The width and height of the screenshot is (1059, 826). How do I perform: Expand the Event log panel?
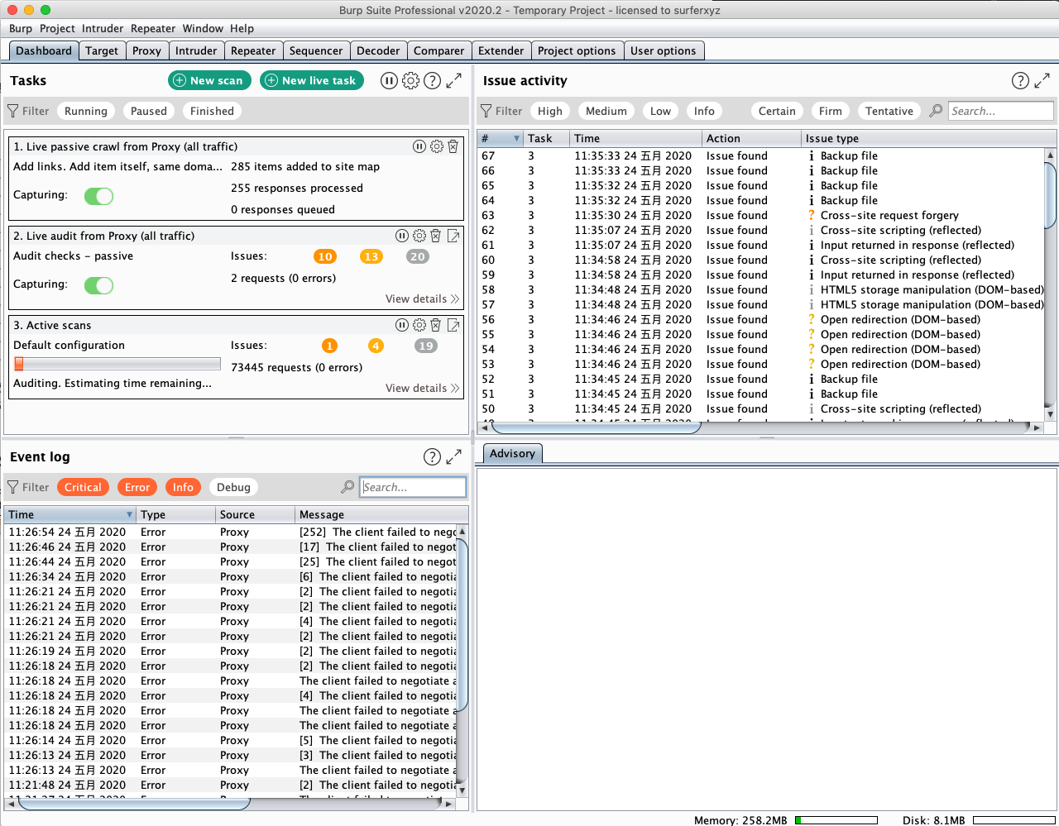(x=453, y=456)
